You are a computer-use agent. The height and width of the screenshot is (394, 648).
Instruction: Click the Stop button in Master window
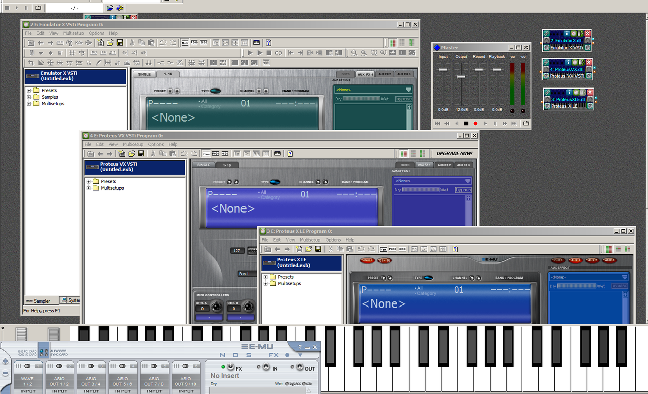(466, 123)
